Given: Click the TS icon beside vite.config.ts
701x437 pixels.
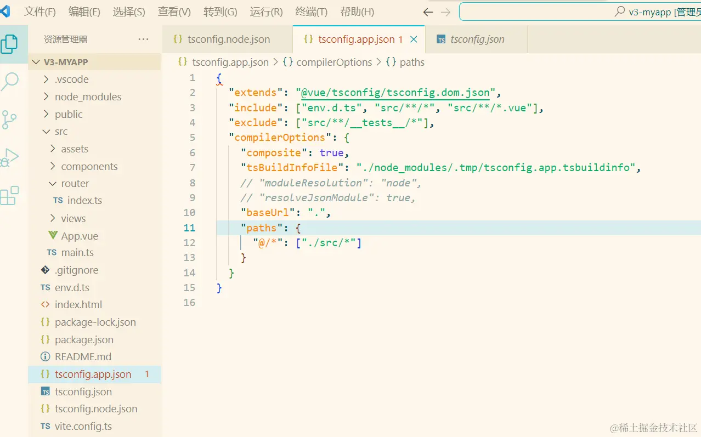Looking at the screenshot, I should pos(46,426).
